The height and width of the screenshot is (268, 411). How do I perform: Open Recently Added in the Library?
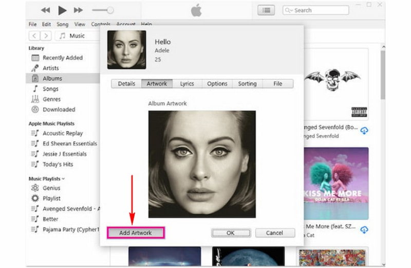62,58
